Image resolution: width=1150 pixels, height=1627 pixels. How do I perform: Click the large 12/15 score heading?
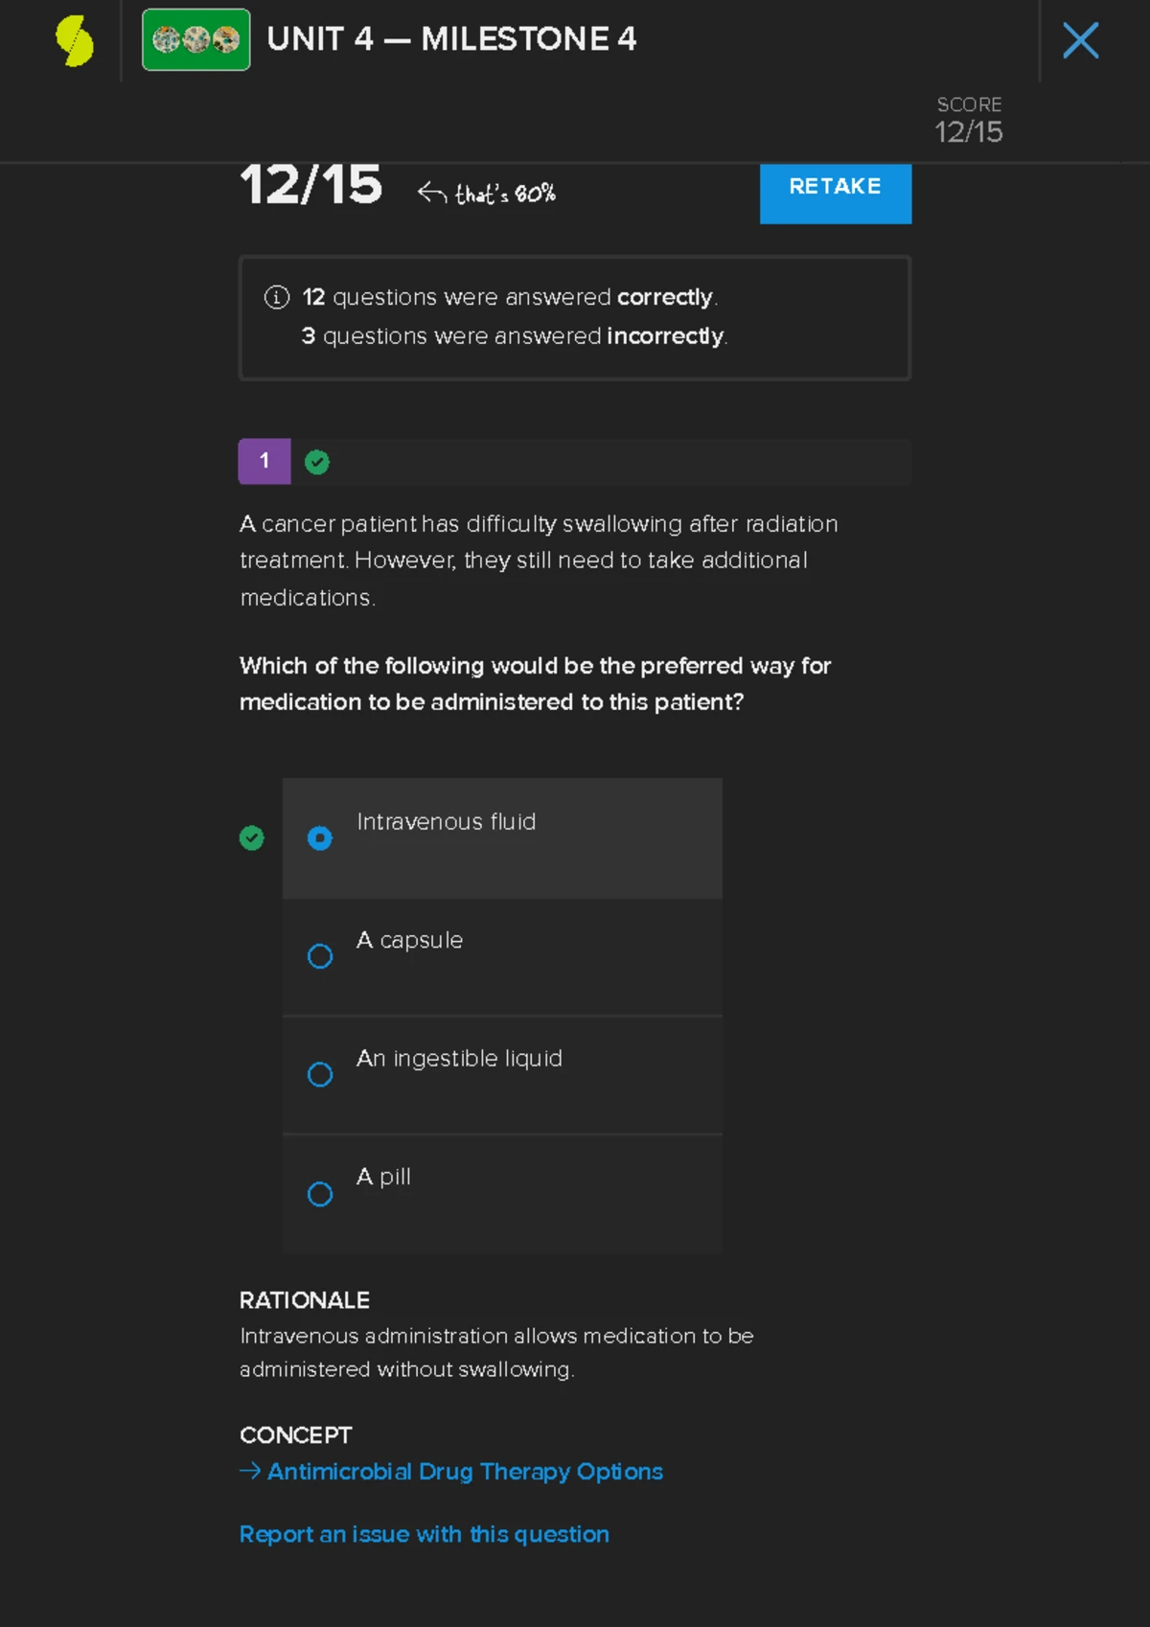click(311, 185)
